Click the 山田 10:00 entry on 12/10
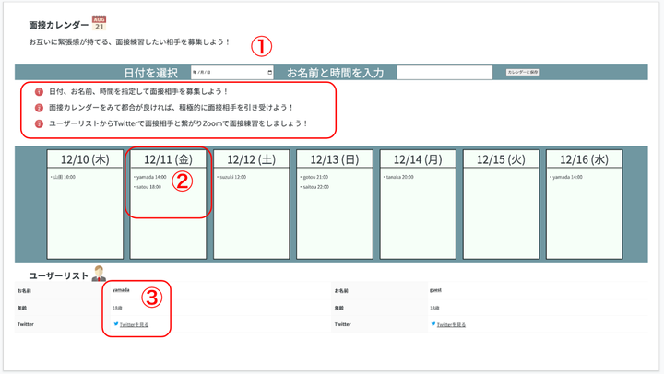 (x=64, y=177)
